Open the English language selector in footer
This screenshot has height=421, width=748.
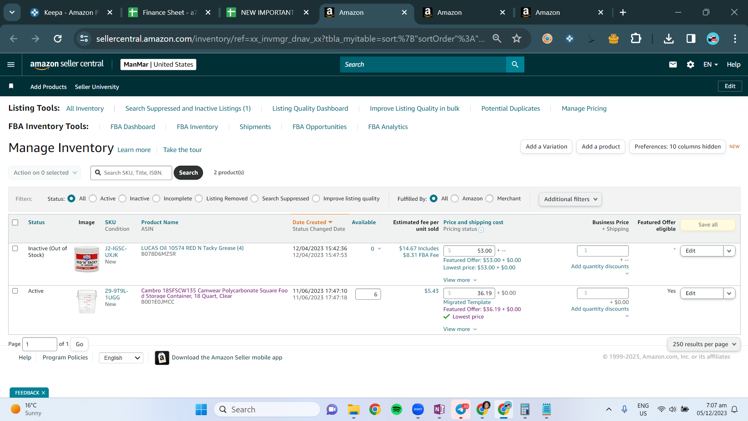121,358
